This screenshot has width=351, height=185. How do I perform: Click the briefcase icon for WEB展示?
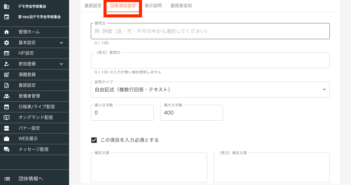7,139
